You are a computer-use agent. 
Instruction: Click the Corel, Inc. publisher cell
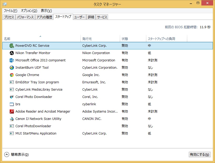click(x=90, y=97)
